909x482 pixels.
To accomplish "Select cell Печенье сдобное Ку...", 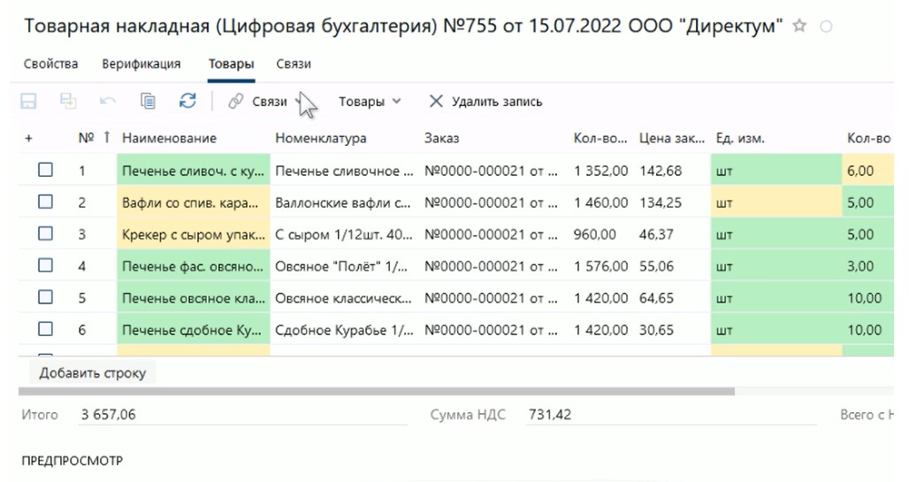I will (x=193, y=330).
